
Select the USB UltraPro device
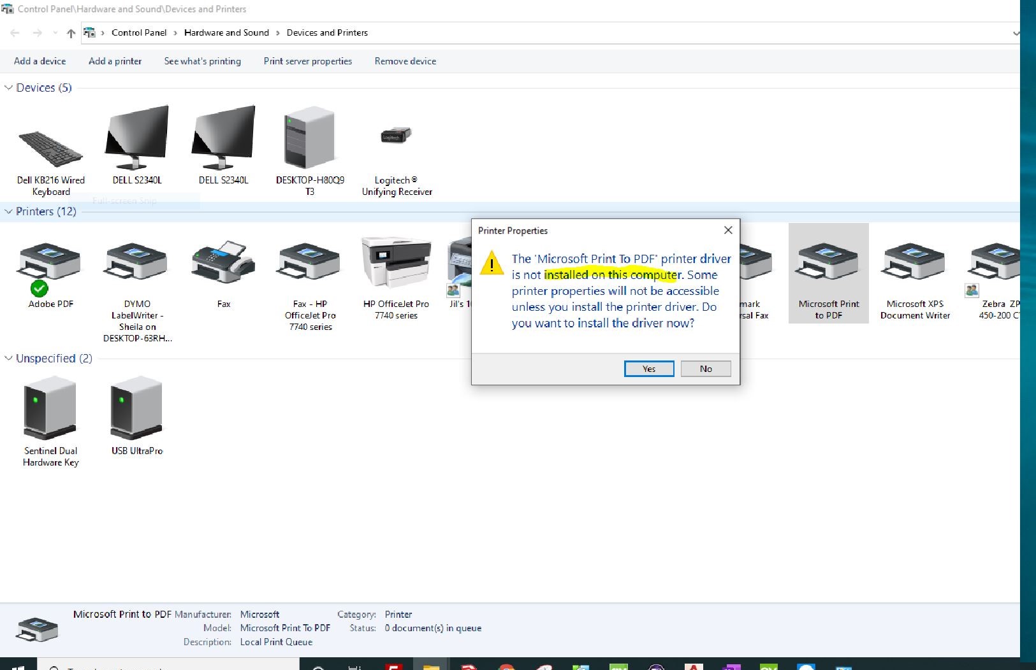[x=137, y=415]
